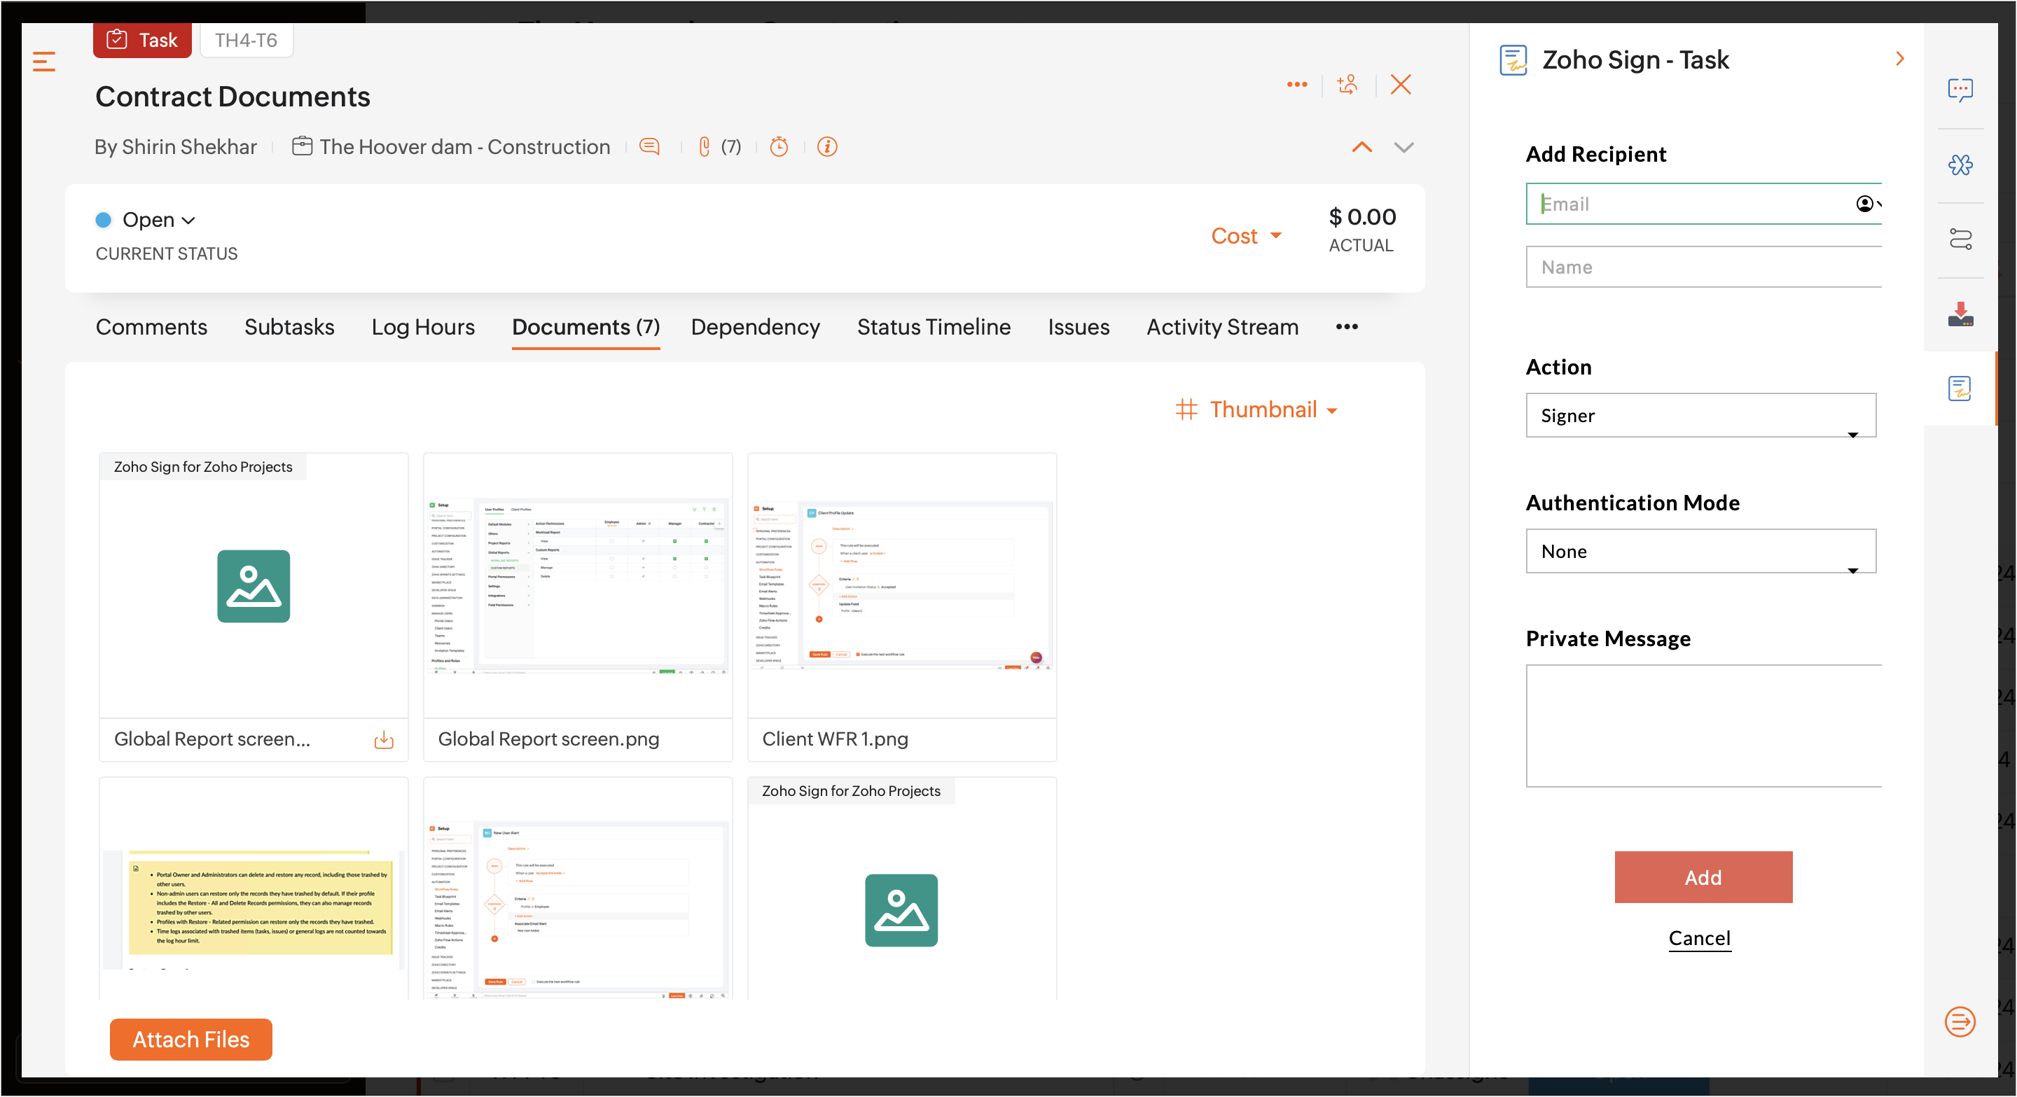Open the Client WFR 1.png thumbnail
The height and width of the screenshot is (1097, 2017).
[x=901, y=585]
